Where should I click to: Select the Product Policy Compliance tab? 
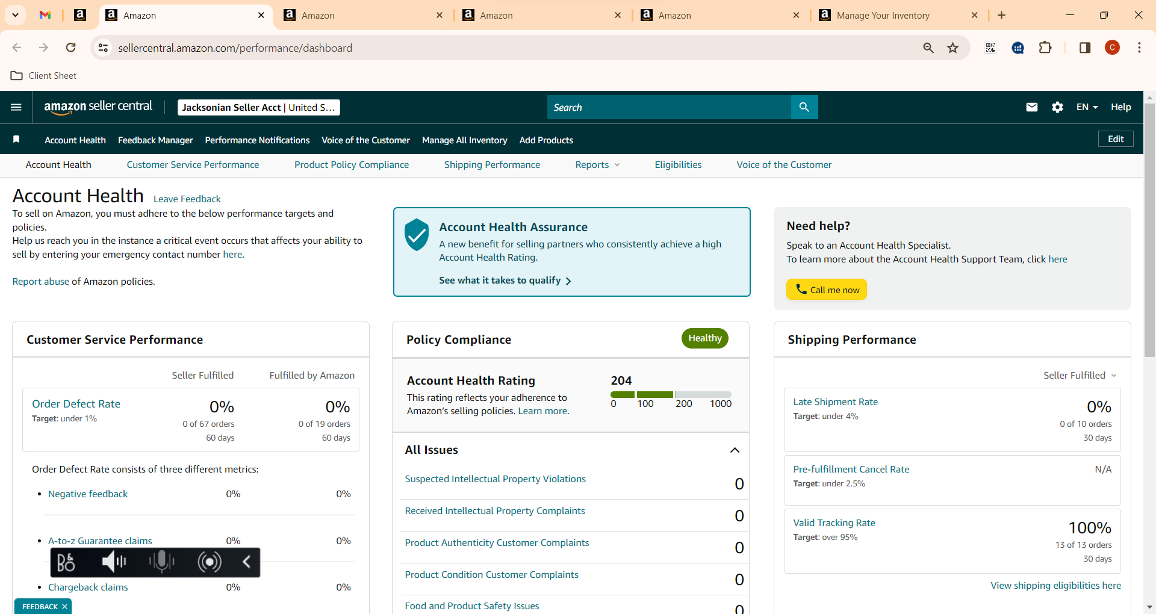(x=352, y=165)
